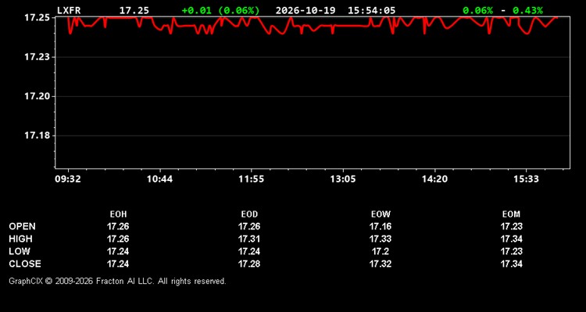Click the EOD CLOSE value 17.28

(x=249, y=264)
